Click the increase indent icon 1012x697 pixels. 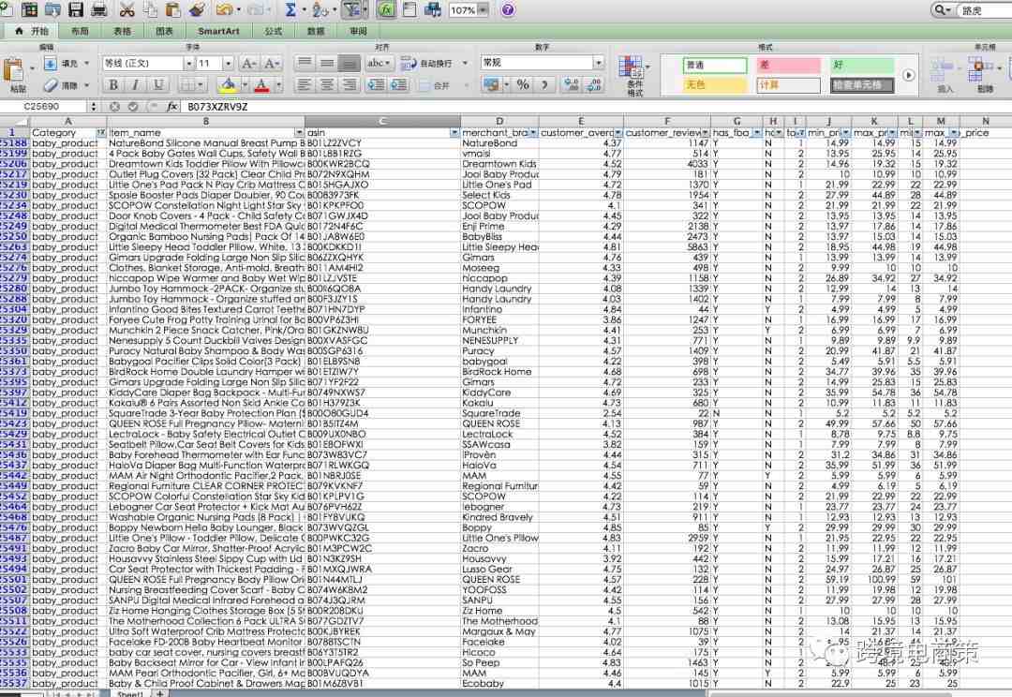point(399,84)
